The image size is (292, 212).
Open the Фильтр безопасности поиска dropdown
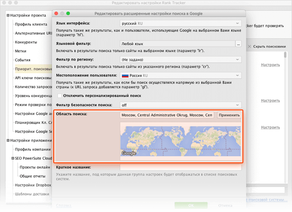pos(180,105)
